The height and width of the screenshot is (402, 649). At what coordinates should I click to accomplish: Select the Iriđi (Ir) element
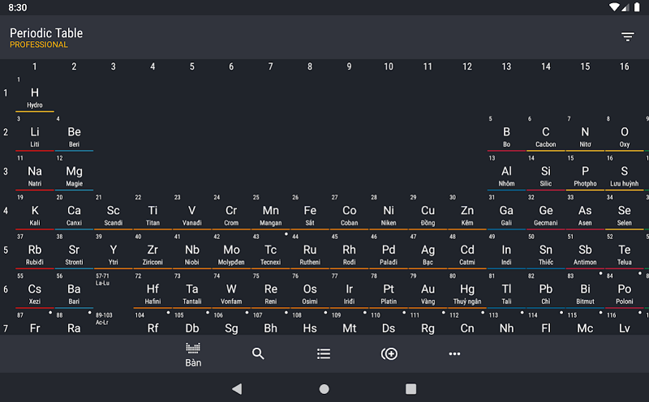(349, 290)
